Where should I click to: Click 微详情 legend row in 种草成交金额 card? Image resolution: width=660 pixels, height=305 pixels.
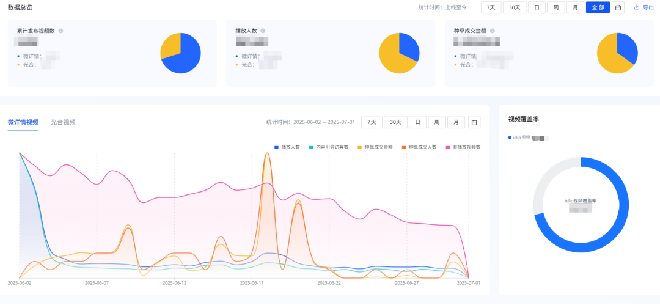click(x=483, y=56)
